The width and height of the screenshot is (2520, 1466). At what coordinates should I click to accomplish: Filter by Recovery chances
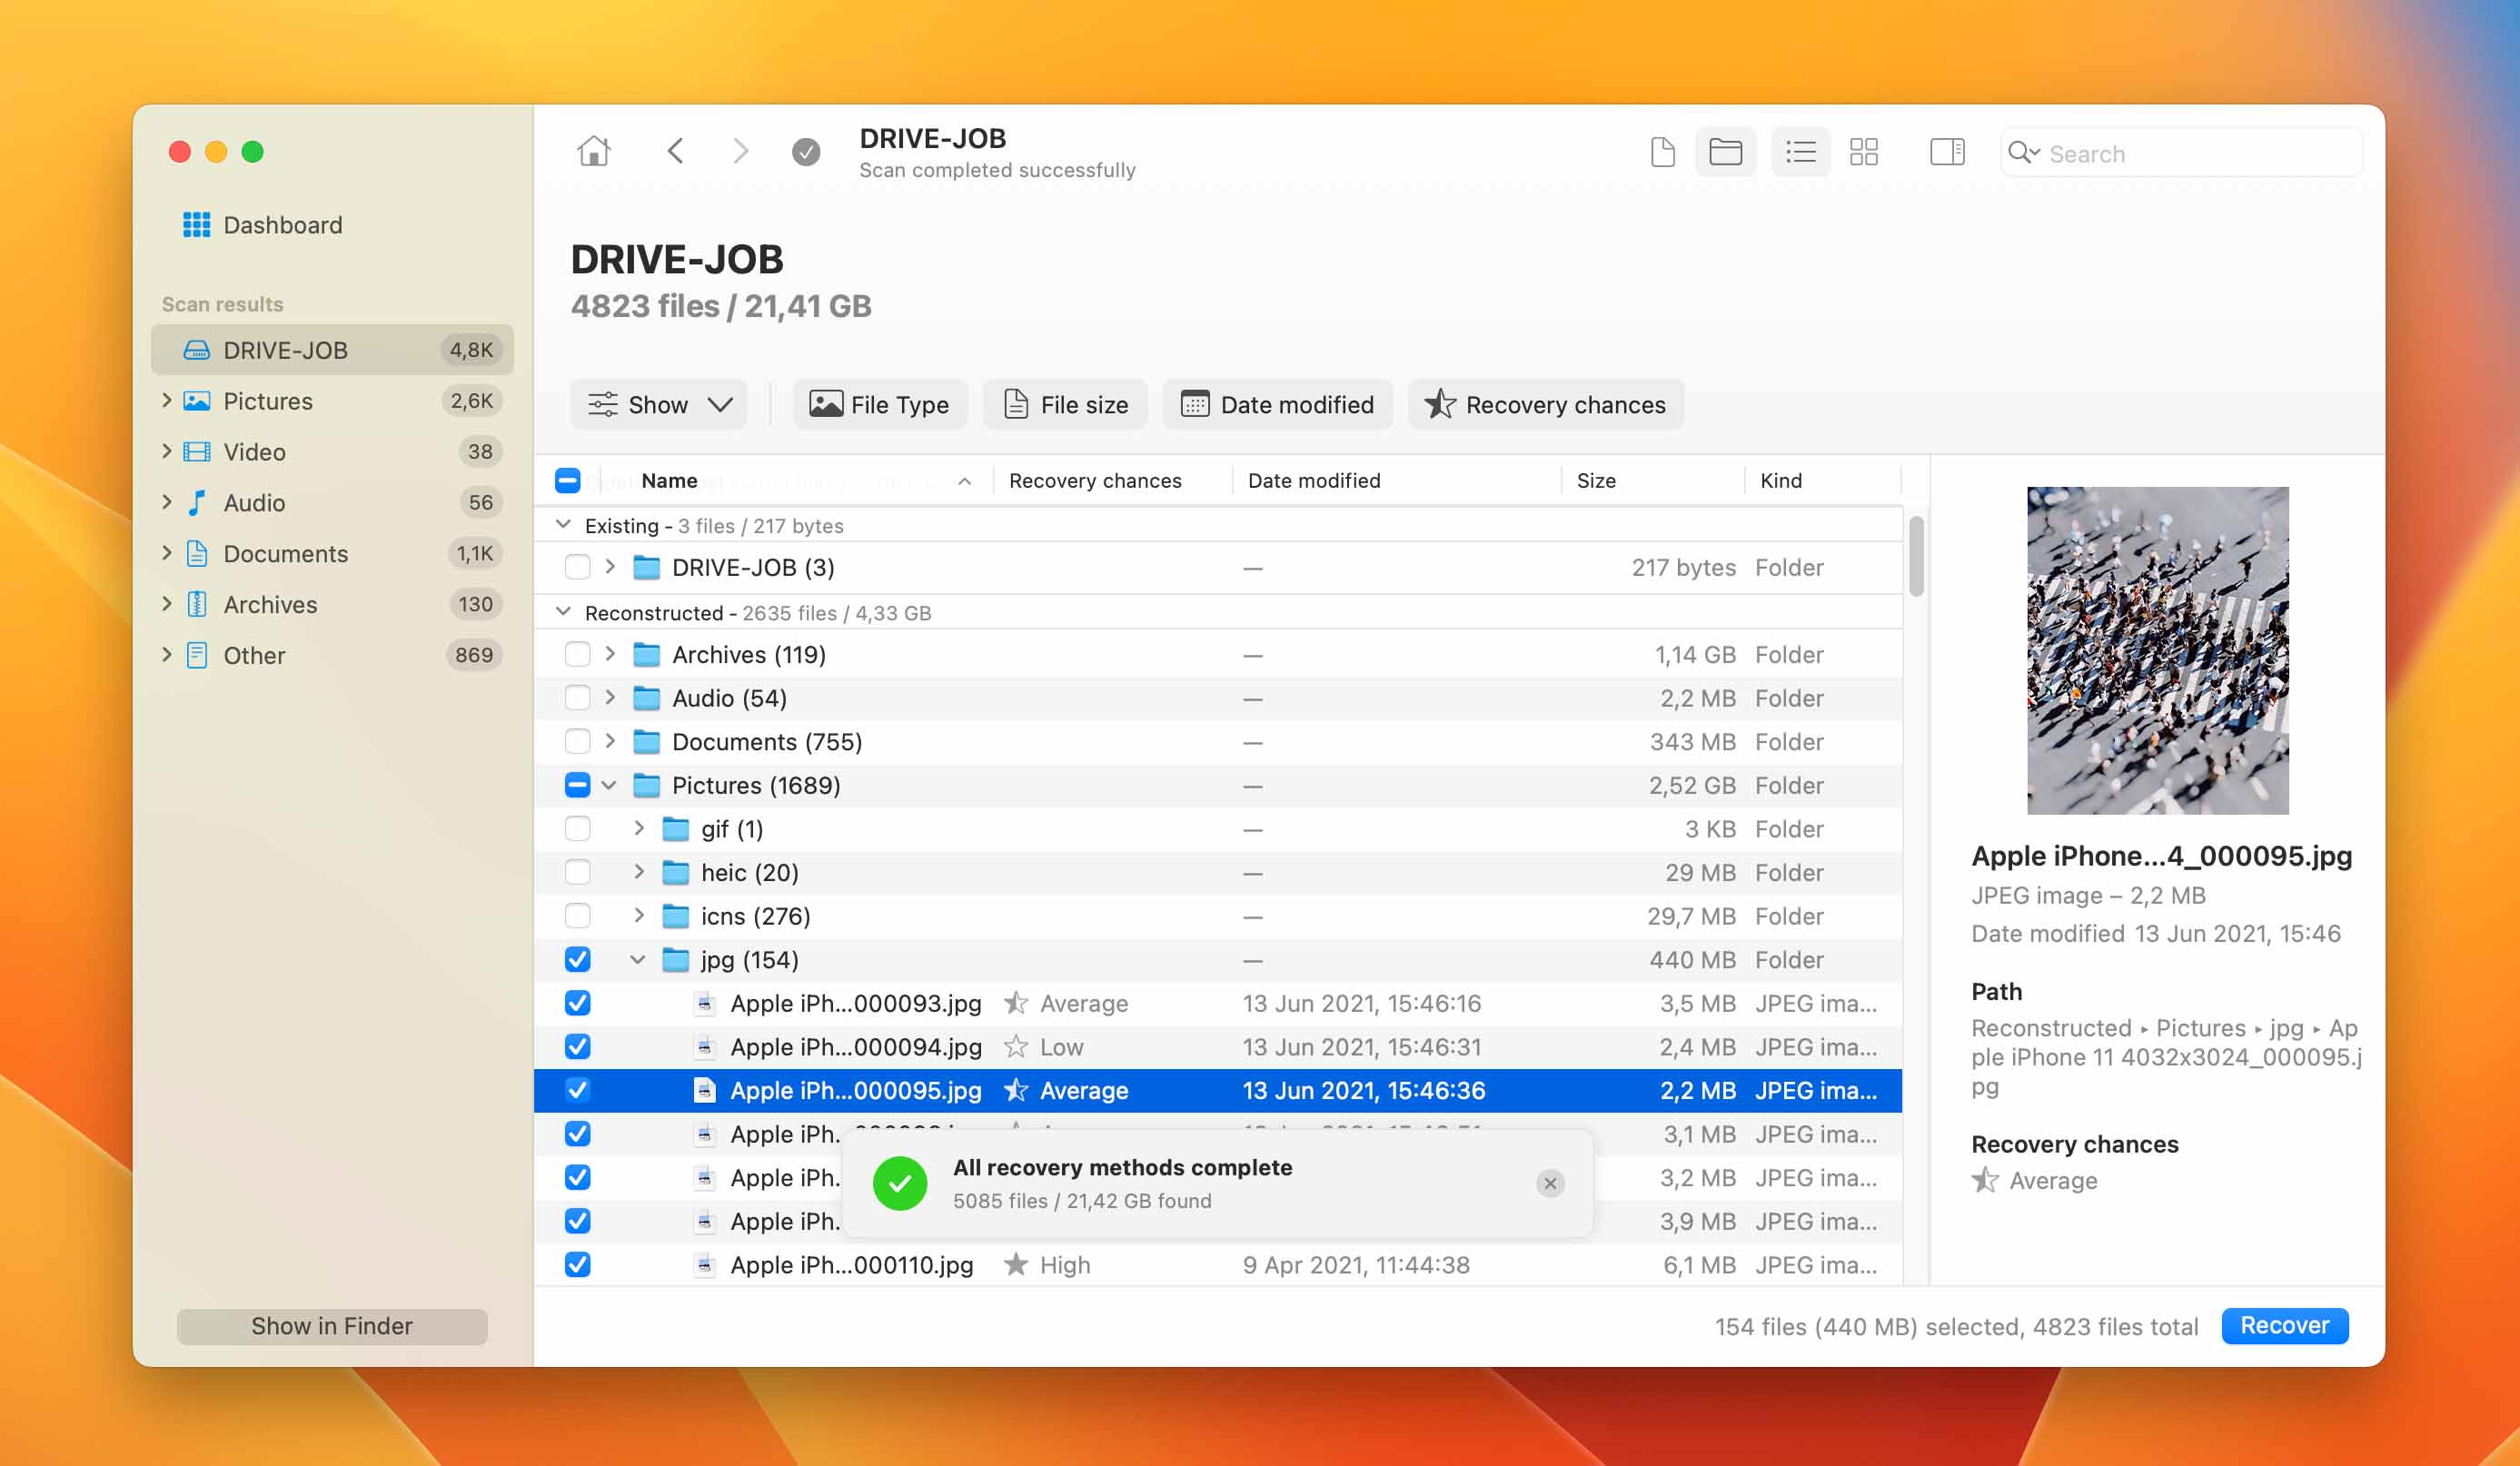1546,405
